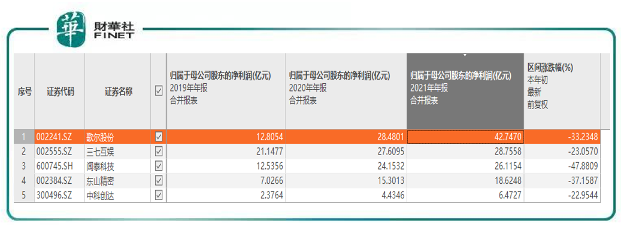This screenshot has width=621, height=227.
Task: Click the value 2.3764
Action: (272, 196)
